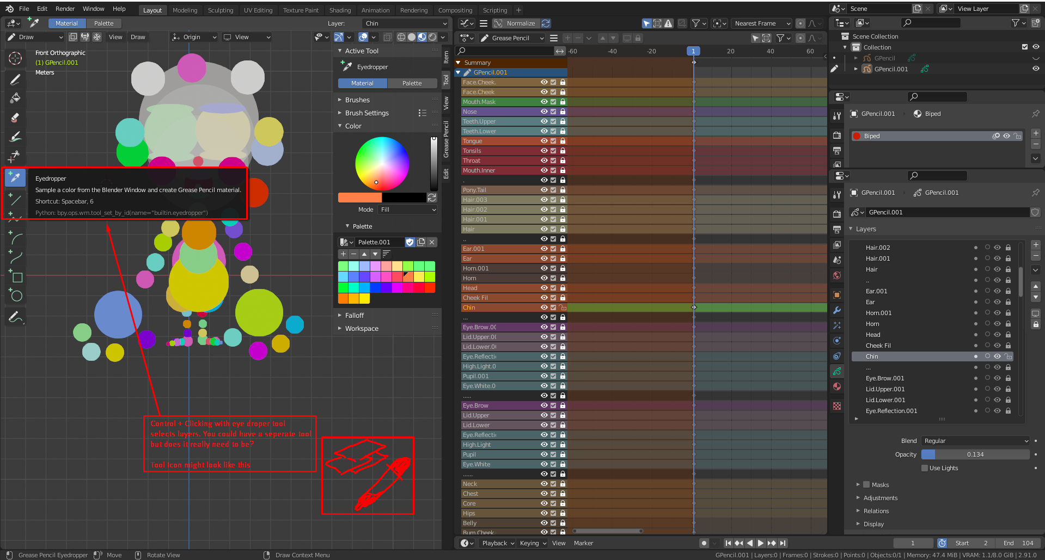
Task: Uncheck the Throat layer channel checkbox
Action: 553,161
